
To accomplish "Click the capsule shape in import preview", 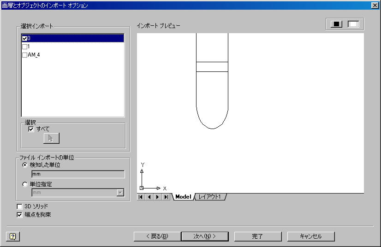I will tap(212, 81).
